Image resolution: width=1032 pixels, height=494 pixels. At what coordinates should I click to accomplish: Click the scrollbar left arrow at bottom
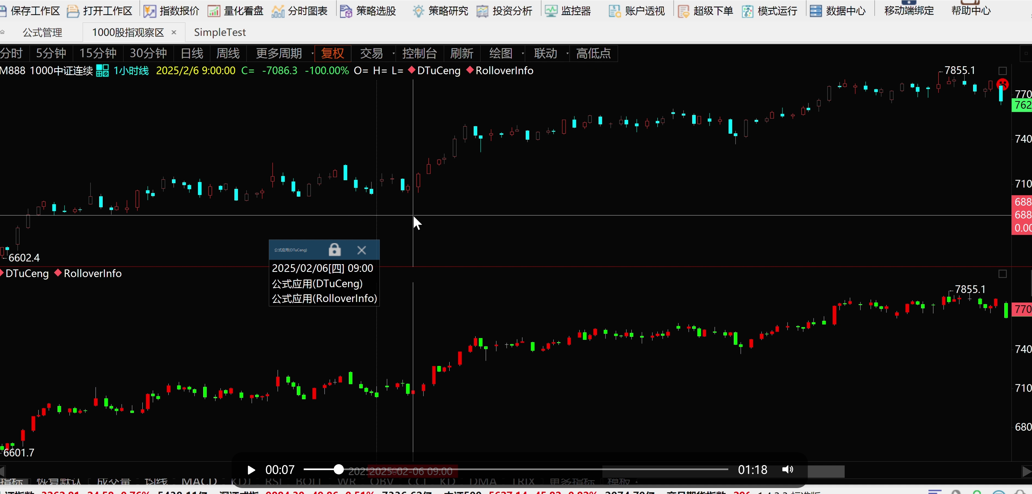(2, 471)
